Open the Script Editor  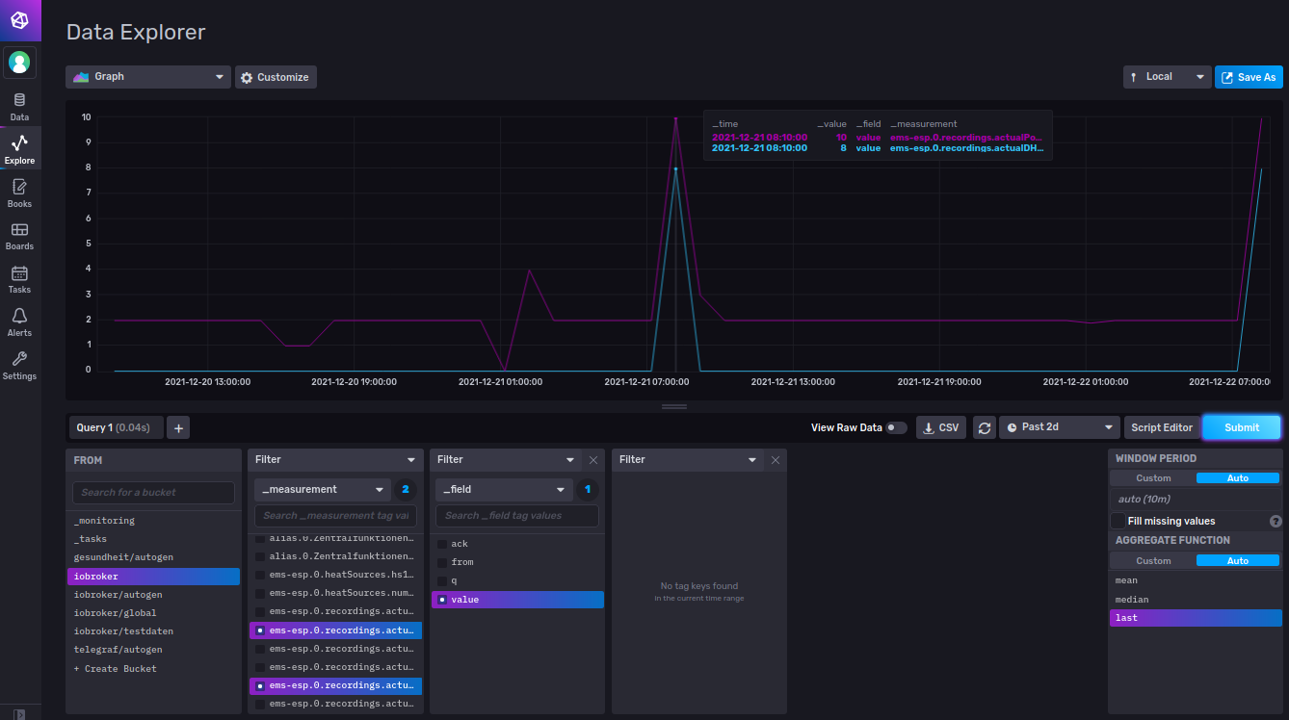1162,427
